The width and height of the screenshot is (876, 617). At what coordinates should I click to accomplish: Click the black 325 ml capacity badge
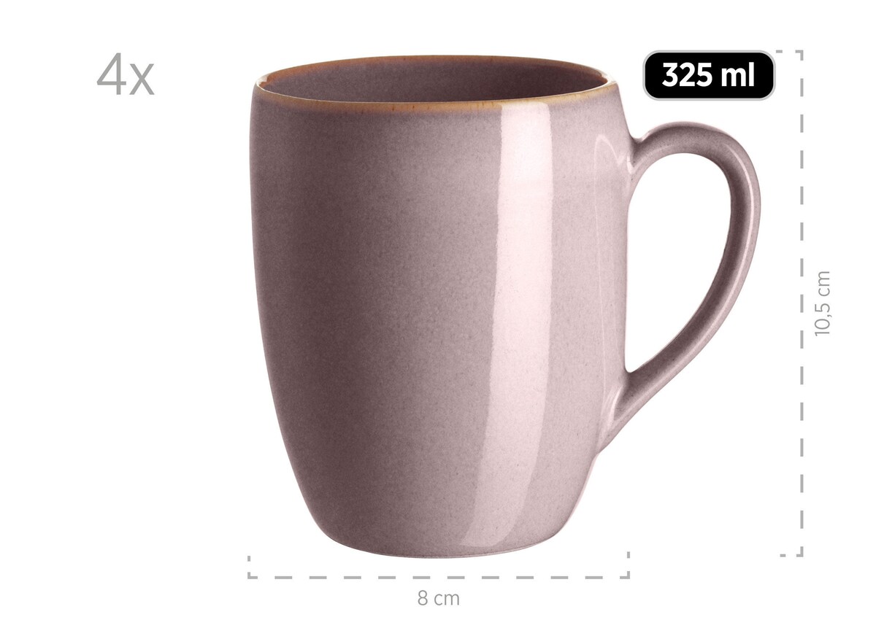tap(708, 75)
